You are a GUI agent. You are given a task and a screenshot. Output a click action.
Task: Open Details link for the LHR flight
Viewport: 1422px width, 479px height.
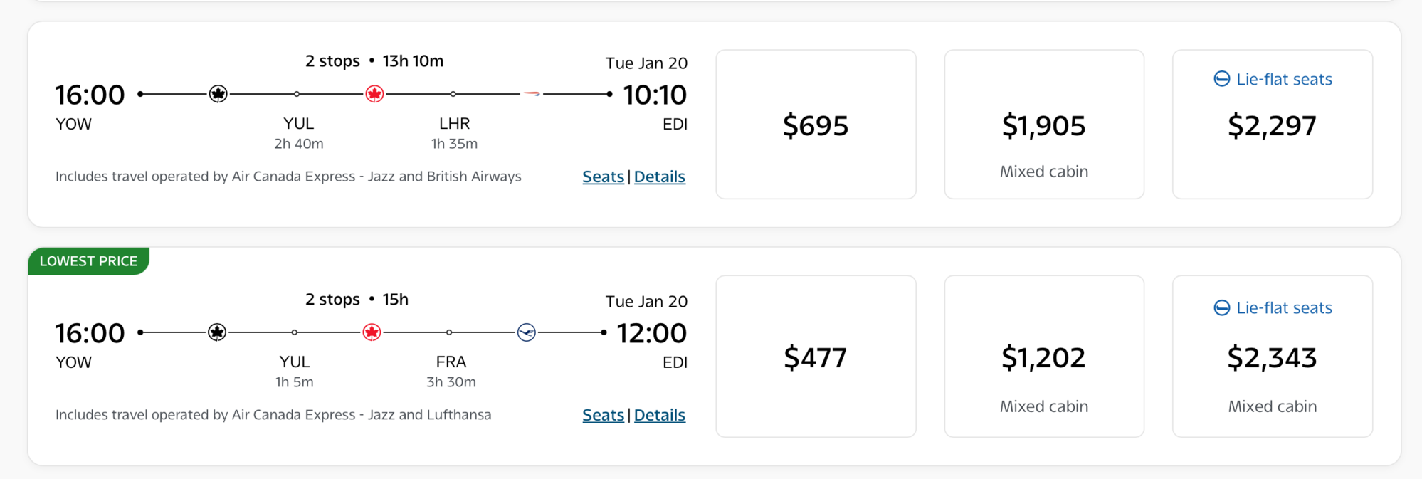[x=660, y=177]
